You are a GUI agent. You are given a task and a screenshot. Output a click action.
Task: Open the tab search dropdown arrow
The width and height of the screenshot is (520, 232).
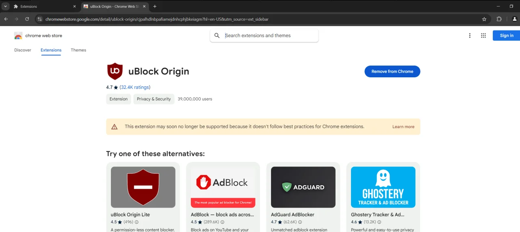click(x=6, y=7)
